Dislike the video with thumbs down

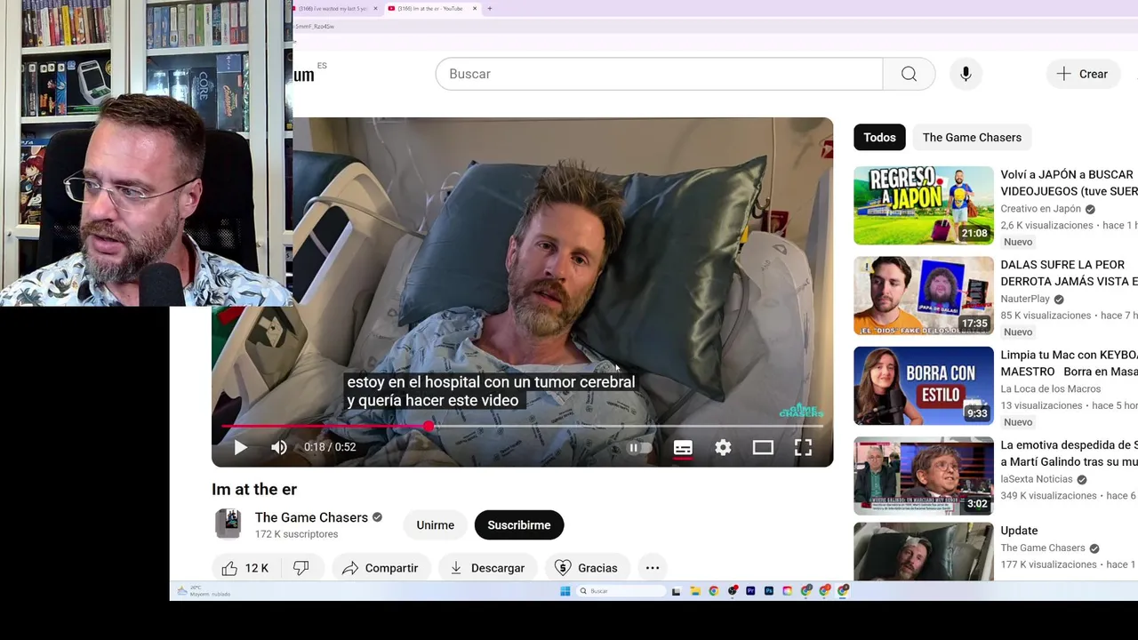click(x=301, y=568)
